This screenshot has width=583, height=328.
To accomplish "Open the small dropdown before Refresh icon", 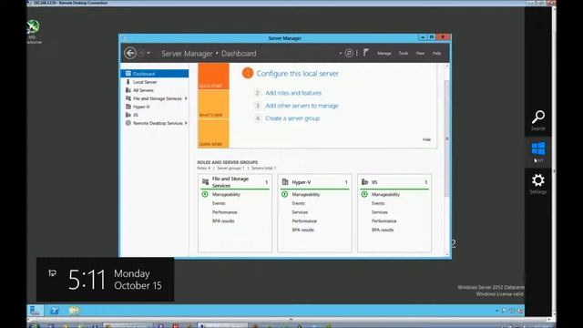I will [341, 53].
